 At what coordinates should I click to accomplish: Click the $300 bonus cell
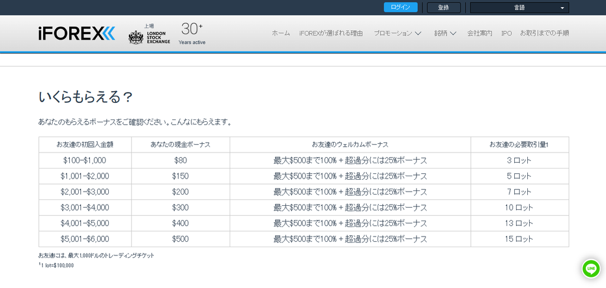(180, 208)
